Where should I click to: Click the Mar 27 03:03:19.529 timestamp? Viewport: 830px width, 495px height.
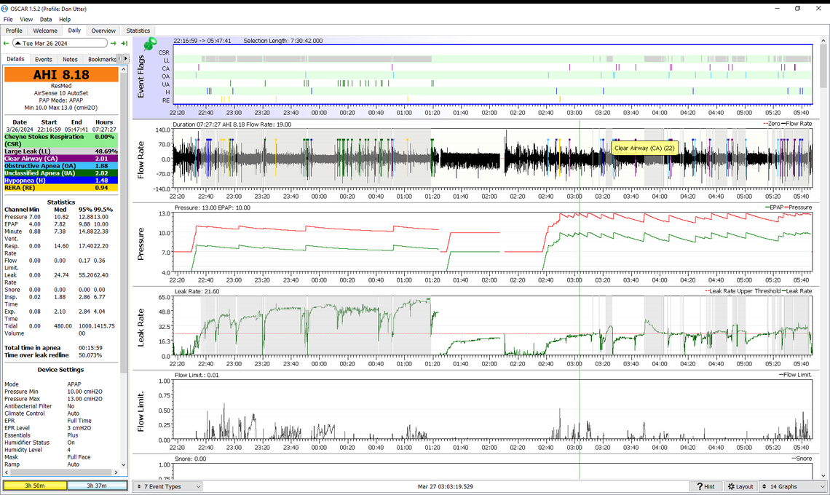click(445, 486)
